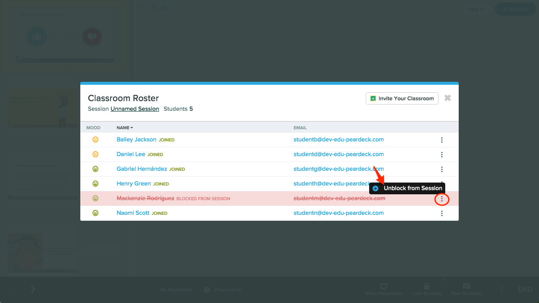Open options menu for Naomi Scott
The height and width of the screenshot is (303, 539).
[441, 213]
